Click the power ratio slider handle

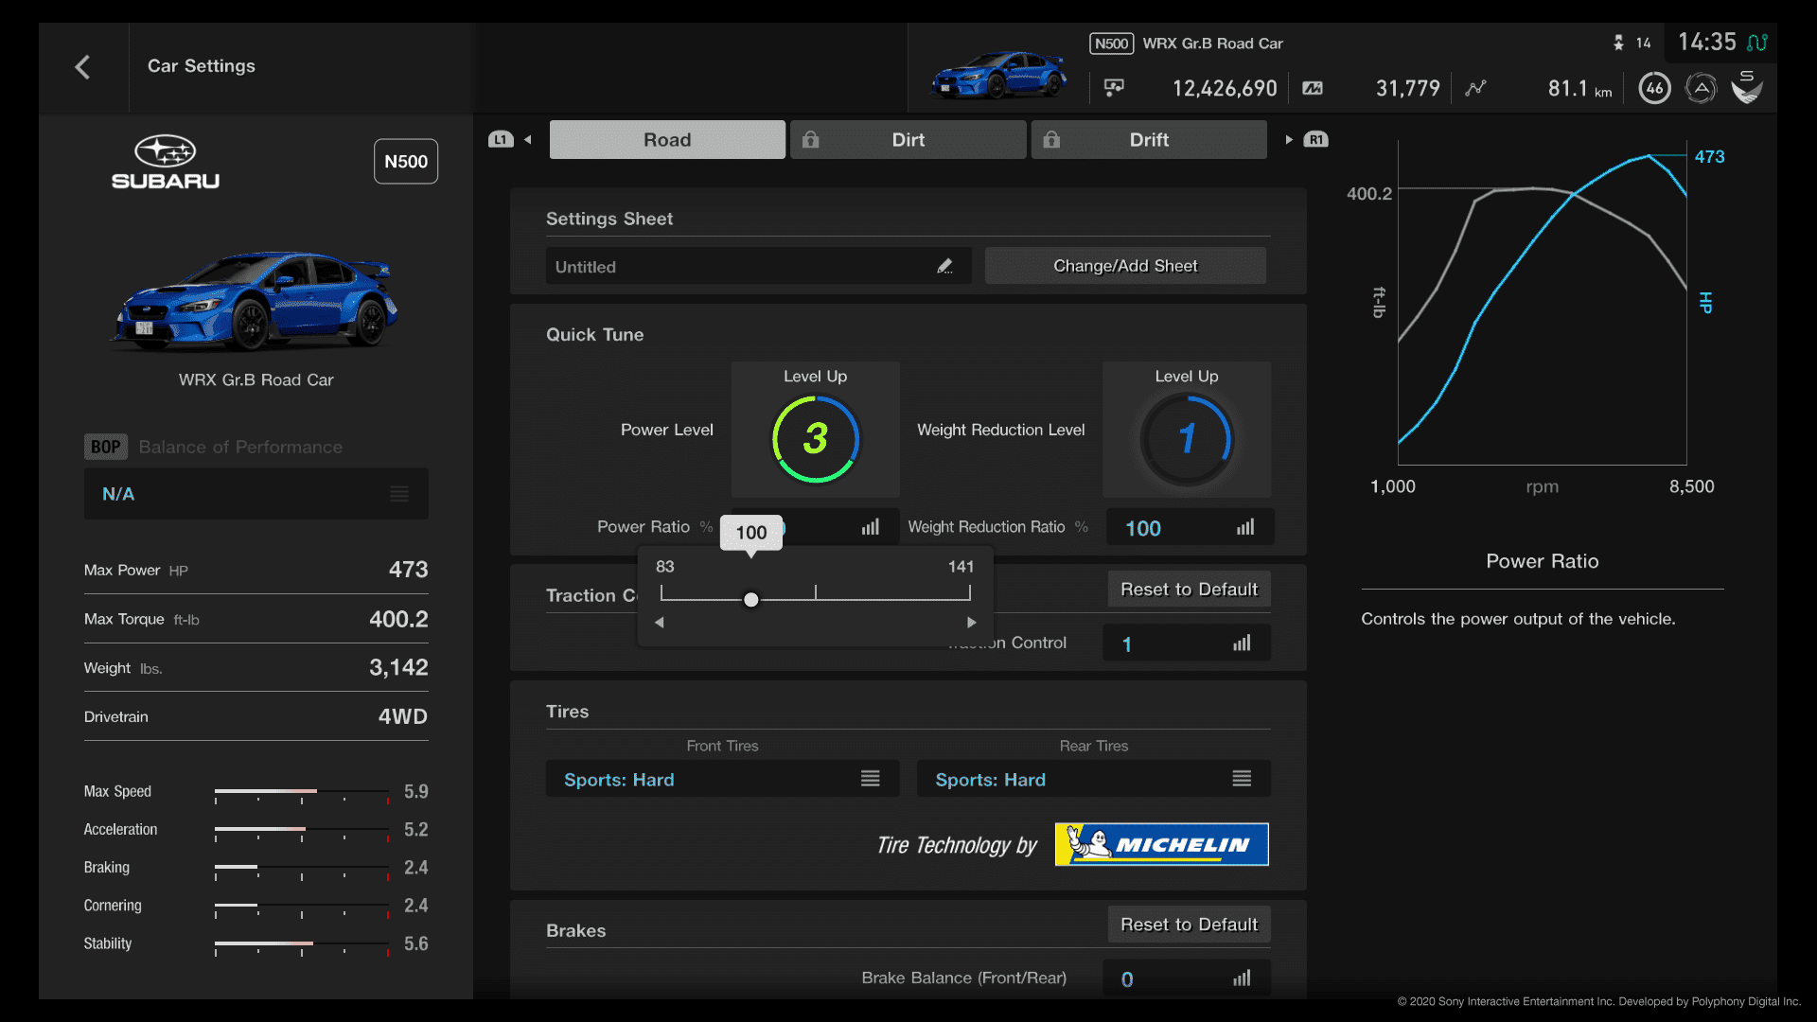tap(751, 600)
